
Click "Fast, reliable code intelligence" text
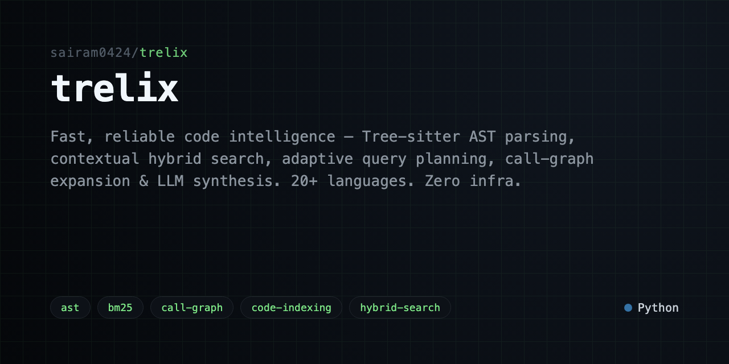point(193,137)
